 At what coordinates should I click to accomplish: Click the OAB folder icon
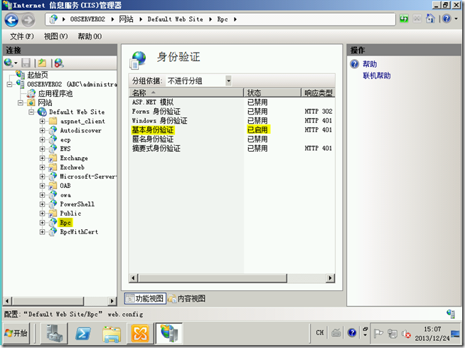pyautogui.click(x=53, y=185)
